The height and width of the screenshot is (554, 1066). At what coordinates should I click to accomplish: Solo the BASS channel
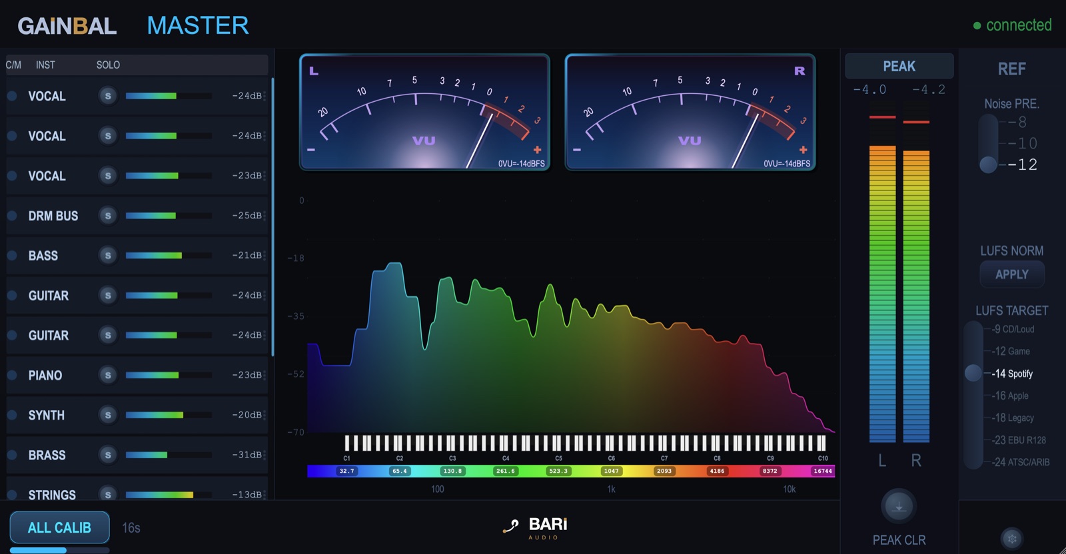pos(108,256)
